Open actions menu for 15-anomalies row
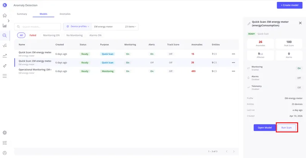Screen dimensions: 306x158 coord(233,54)
